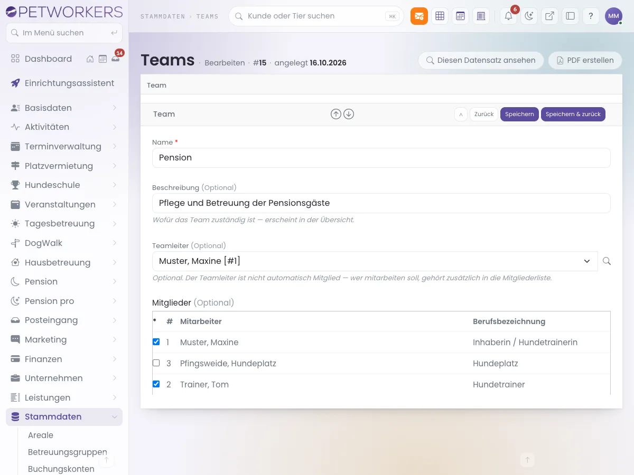Expand the Terminverwaltung menu
Viewport: 634px width, 475px height.
click(64, 146)
